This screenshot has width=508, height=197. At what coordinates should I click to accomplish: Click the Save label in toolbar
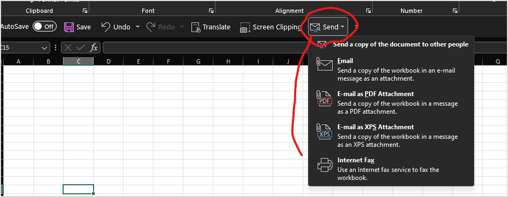point(83,27)
